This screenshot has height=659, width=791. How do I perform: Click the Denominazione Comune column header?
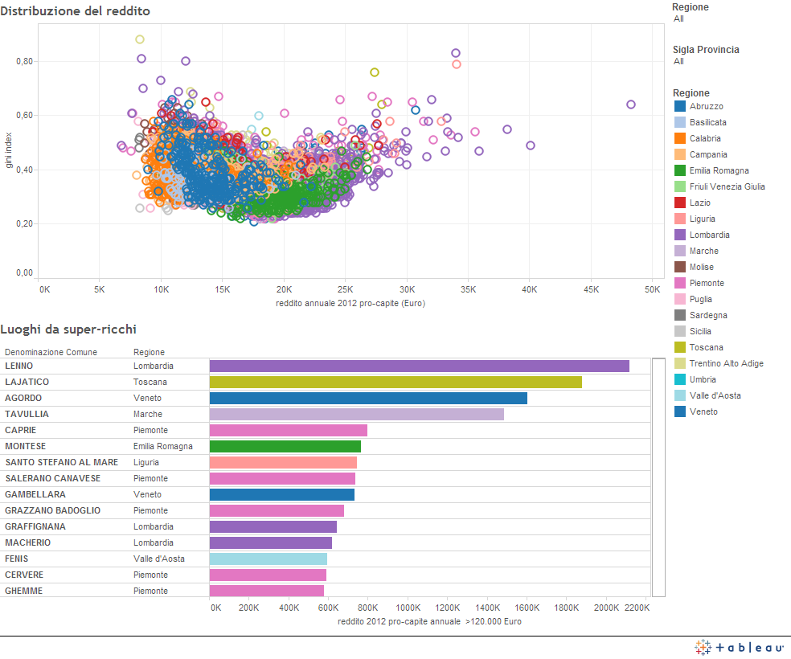click(51, 352)
